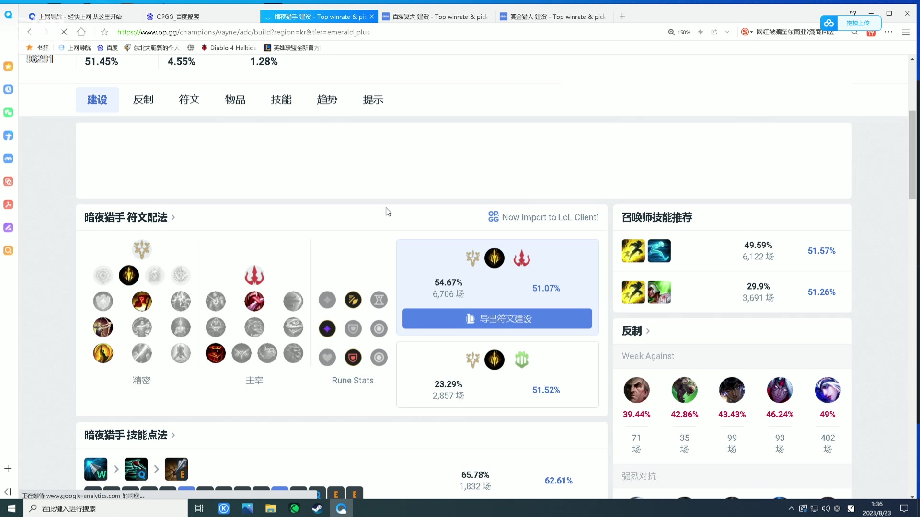Click Vayne's W skill icon
This screenshot has width=920, height=517.
tap(96, 469)
